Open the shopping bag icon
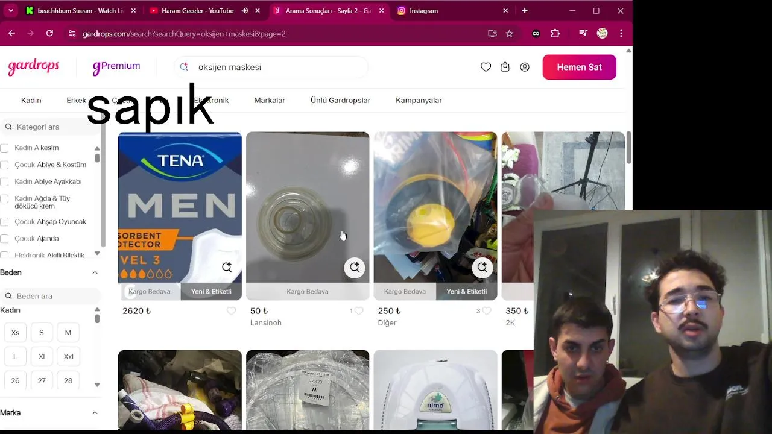This screenshot has width=772, height=434. pyautogui.click(x=505, y=67)
